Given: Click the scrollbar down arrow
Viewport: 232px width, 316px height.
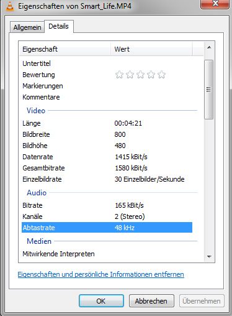Looking at the screenshot, I should point(209,257).
